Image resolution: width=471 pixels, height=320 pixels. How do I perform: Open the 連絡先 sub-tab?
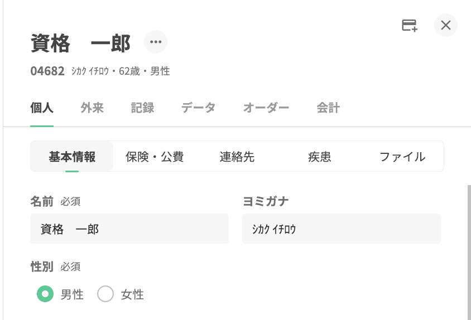[237, 157]
